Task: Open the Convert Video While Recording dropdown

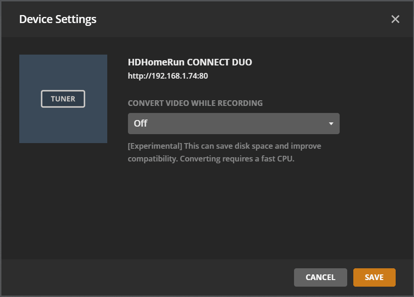Action: click(x=233, y=123)
